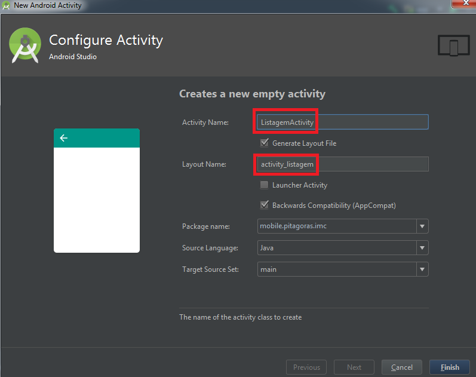Close the New Android Activity window
The height and width of the screenshot is (377, 476).
[463, 4]
